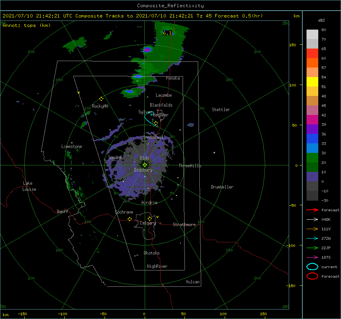Click the Okotoks city label
Image resolution: width=341 pixels, height=319 pixels.
point(152,253)
